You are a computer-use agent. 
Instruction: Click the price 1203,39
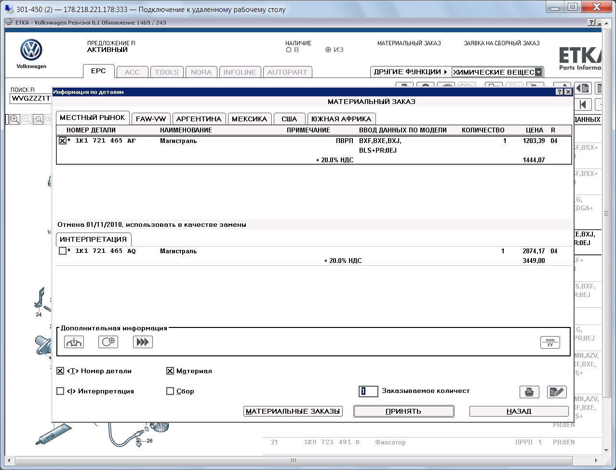pyautogui.click(x=534, y=141)
